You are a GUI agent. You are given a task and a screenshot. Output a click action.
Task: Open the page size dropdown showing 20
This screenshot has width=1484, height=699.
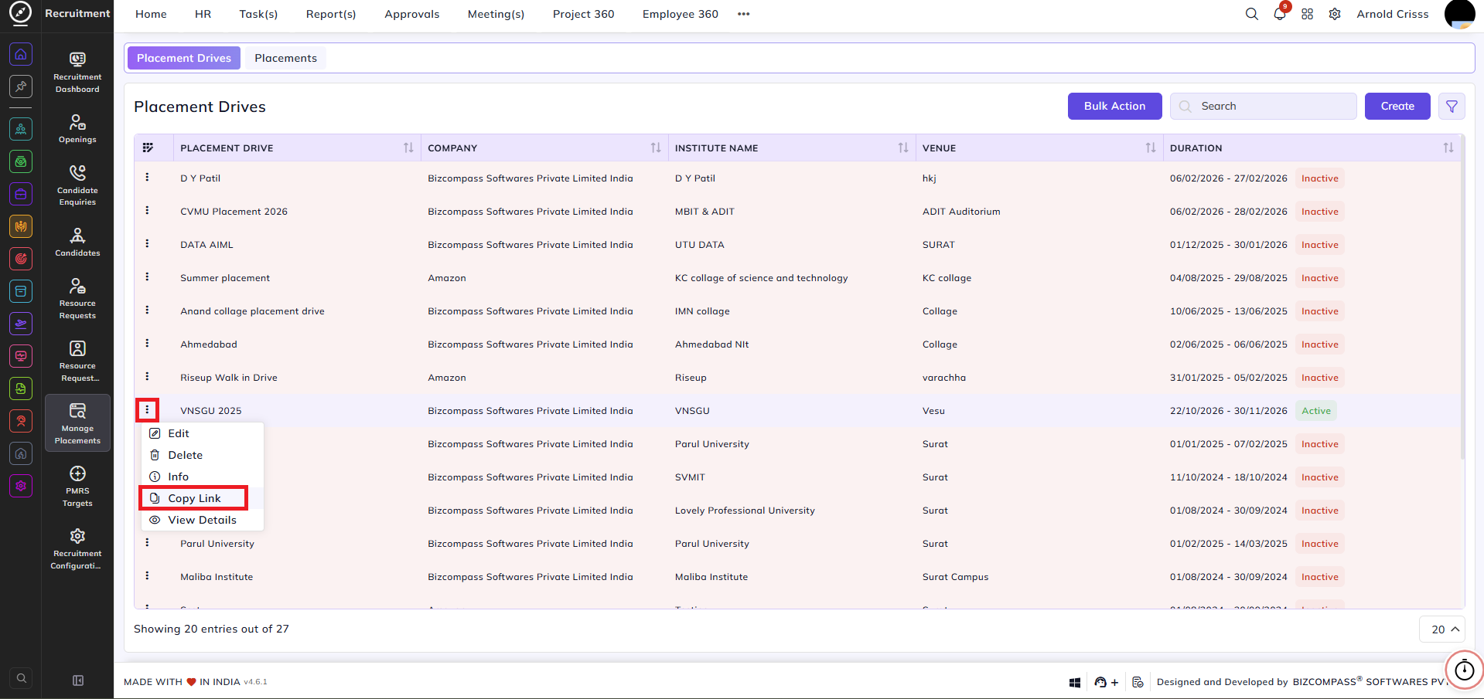point(1442,629)
